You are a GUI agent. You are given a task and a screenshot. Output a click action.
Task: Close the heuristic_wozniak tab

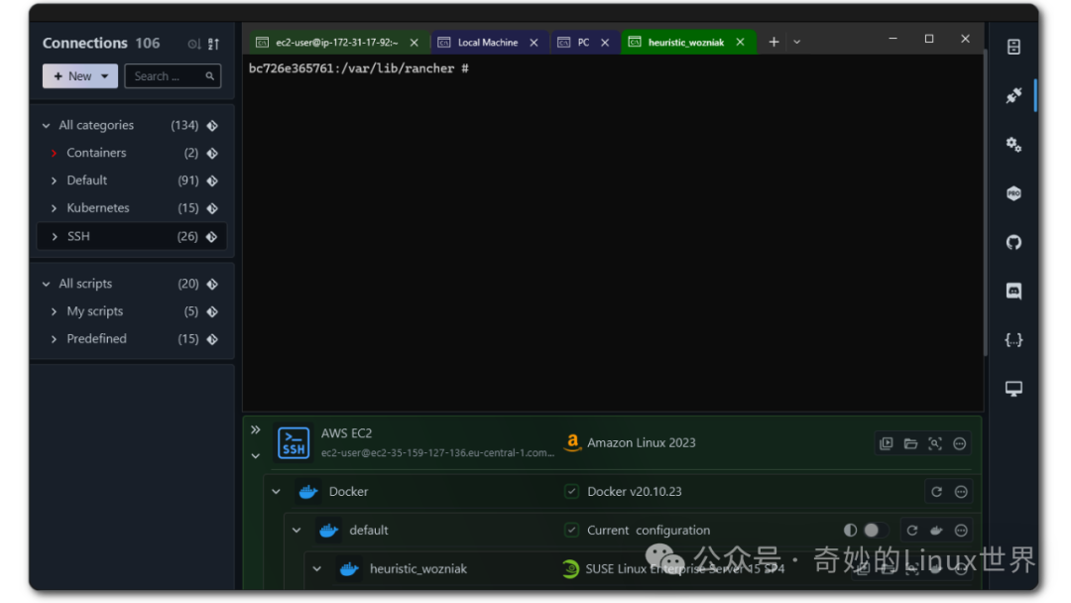click(x=741, y=43)
